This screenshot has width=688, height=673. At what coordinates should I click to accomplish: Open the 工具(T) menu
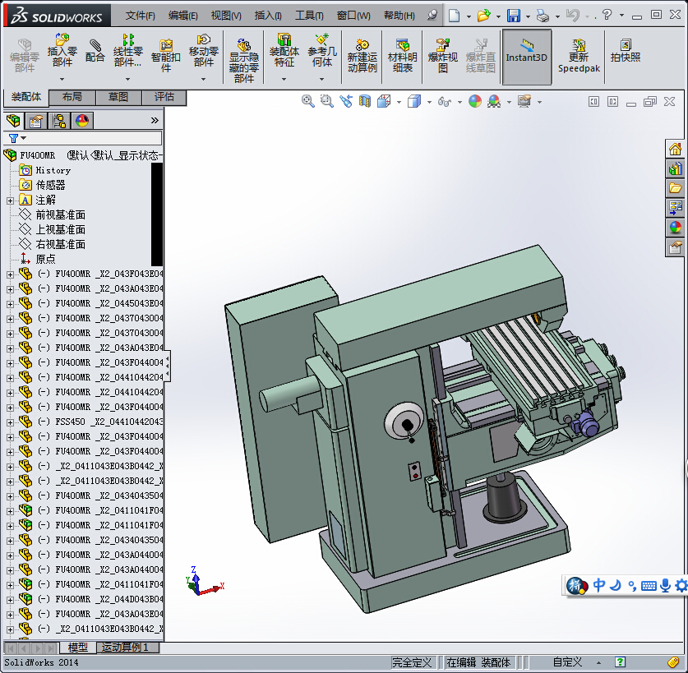coord(309,16)
